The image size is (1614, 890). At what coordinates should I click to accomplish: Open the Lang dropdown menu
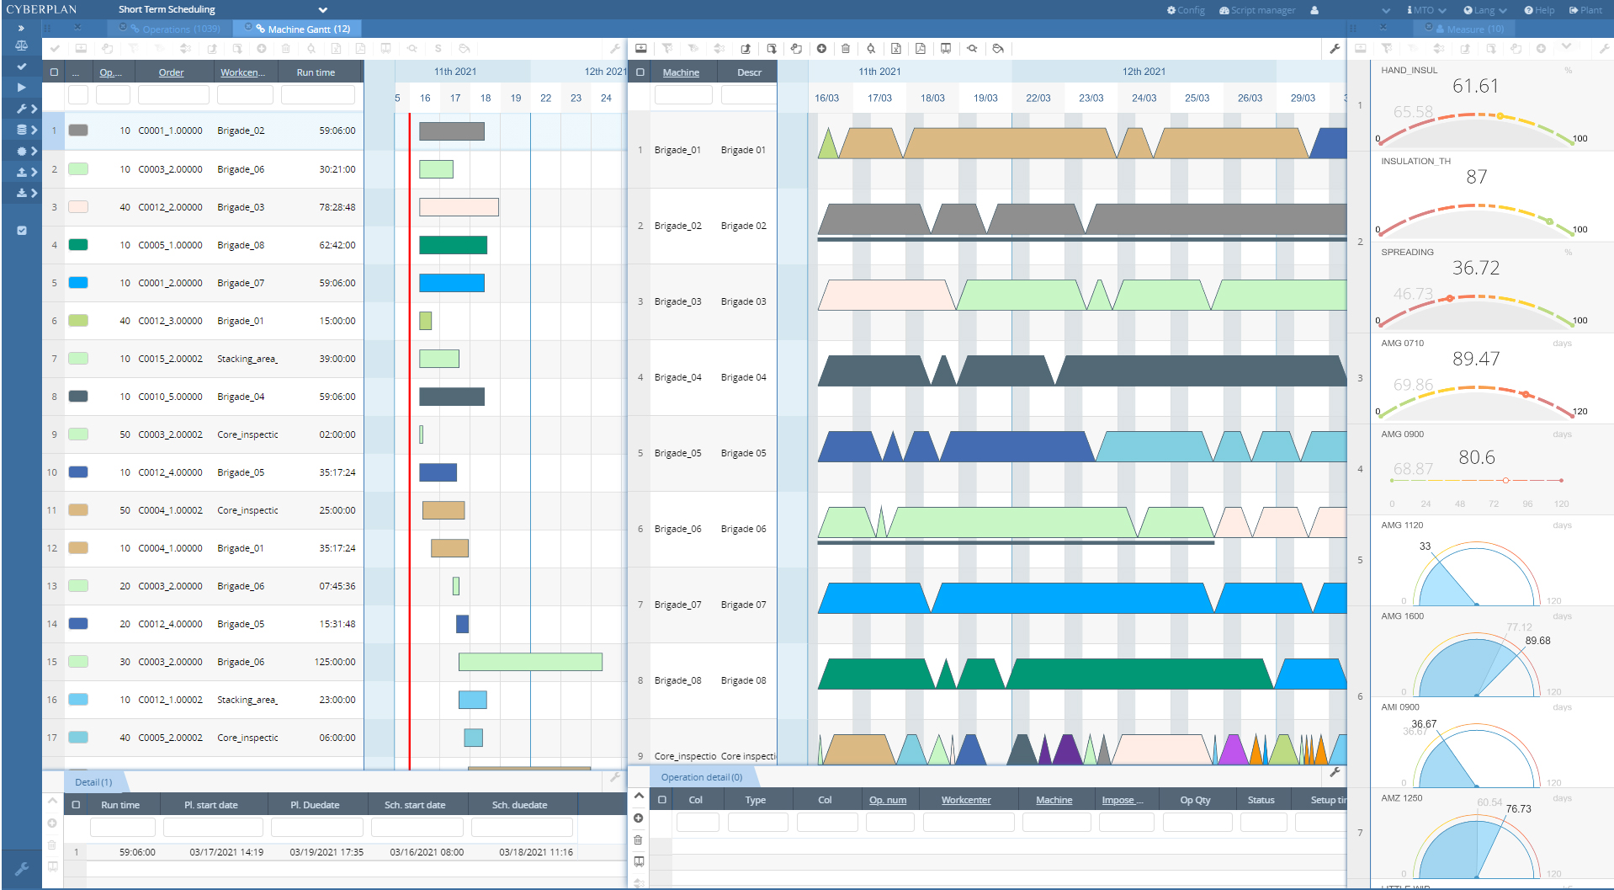pyautogui.click(x=1484, y=10)
